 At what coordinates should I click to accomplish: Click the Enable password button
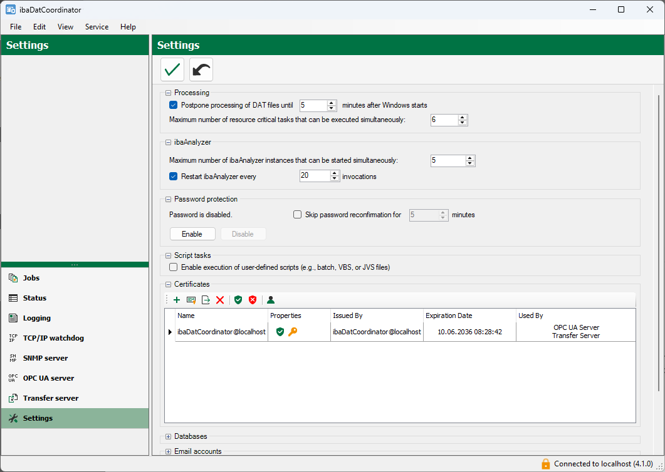coord(192,234)
